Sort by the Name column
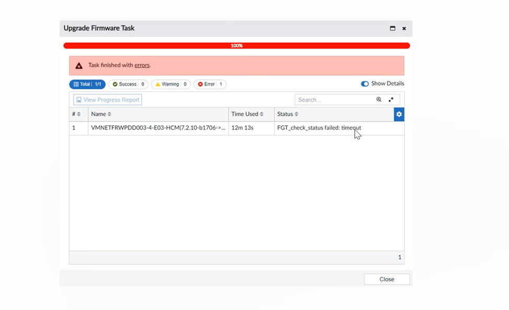Screen dimensions: 509x310 101,114
